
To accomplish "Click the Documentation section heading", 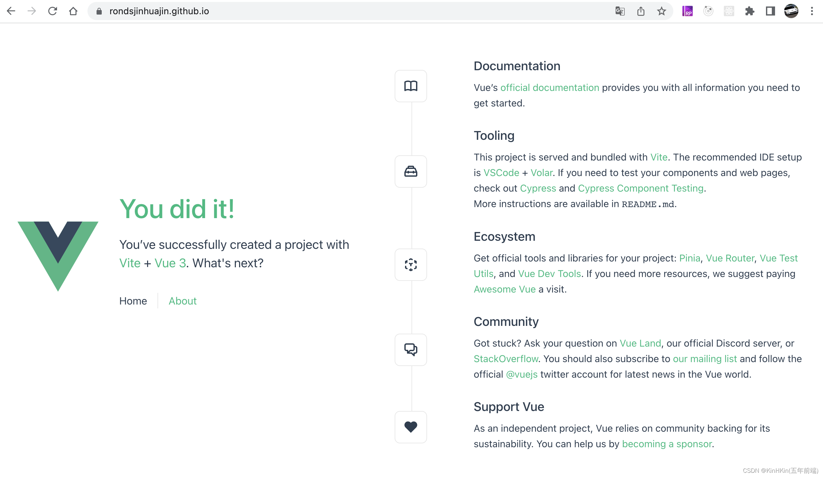I will tap(517, 66).
